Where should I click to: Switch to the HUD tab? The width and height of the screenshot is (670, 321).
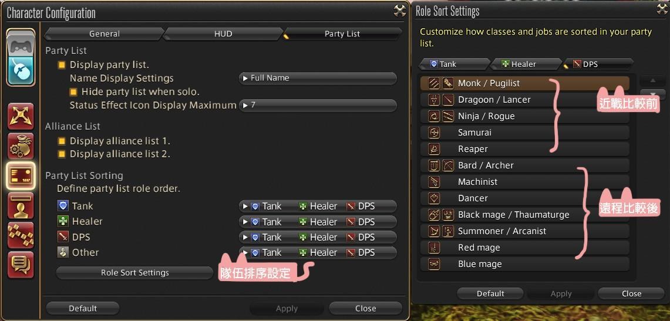click(223, 33)
